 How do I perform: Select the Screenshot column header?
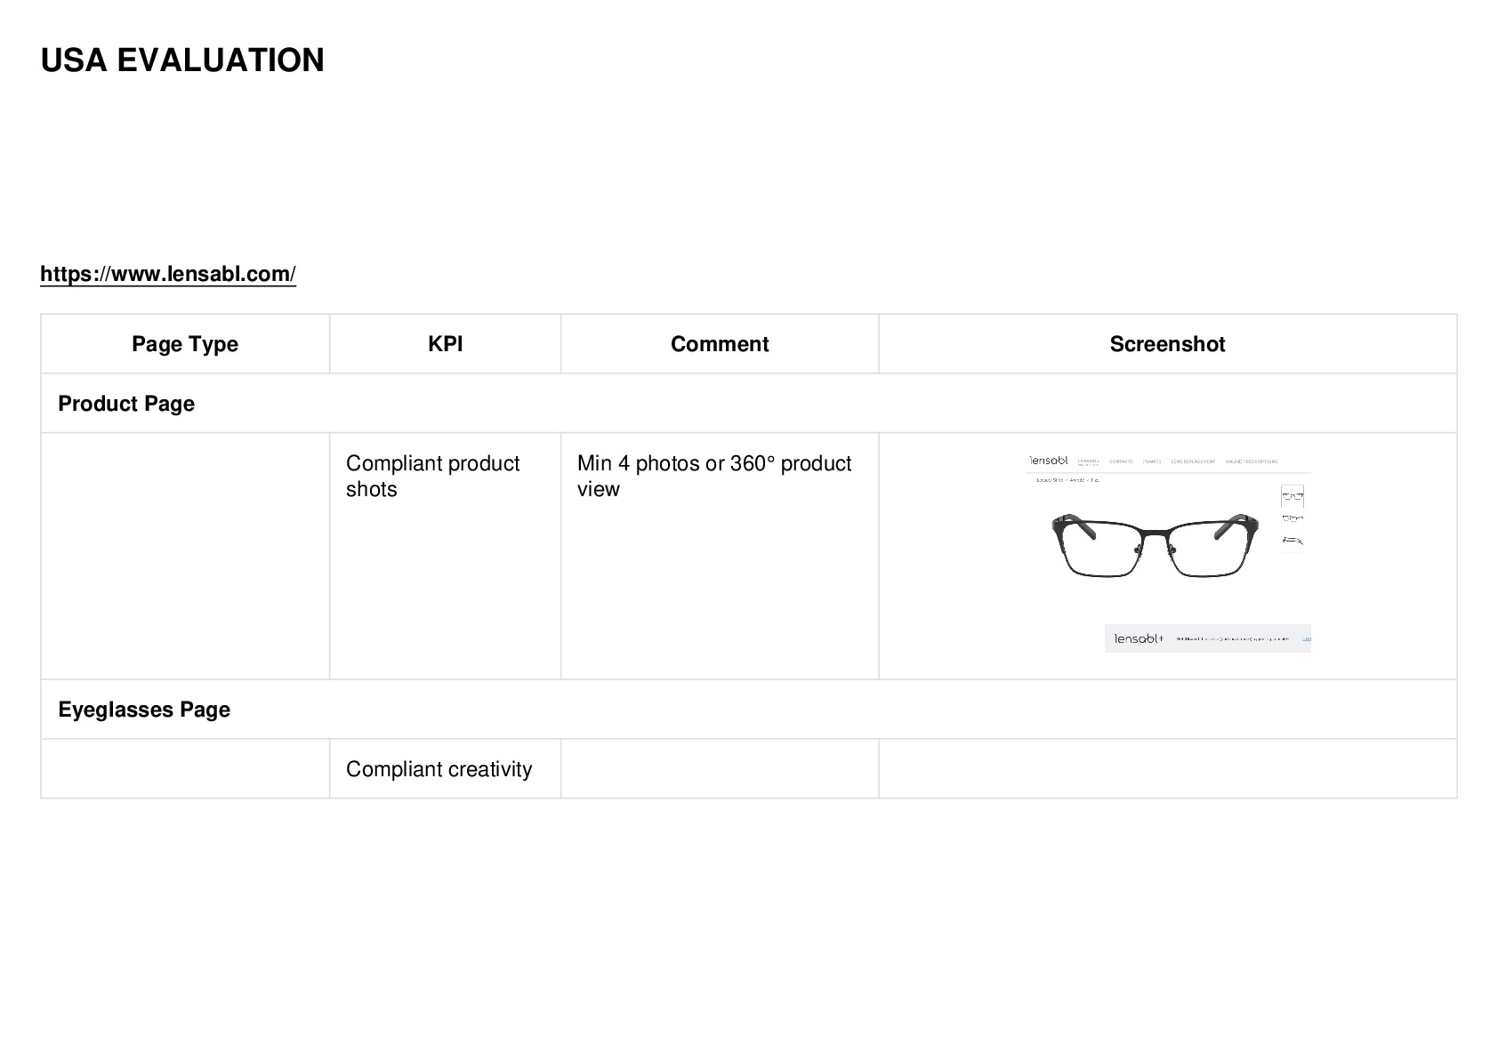click(1167, 344)
